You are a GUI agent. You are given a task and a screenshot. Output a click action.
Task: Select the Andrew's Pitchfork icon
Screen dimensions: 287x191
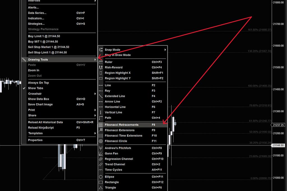[101, 148]
